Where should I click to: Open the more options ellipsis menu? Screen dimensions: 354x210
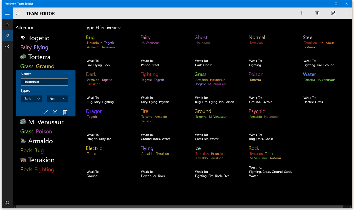click(x=346, y=13)
